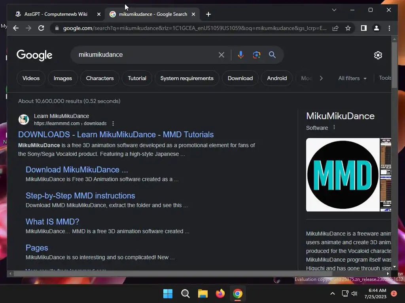Open the What IS MMD? link
Screen dimensions: 405x303
(x=53, y=222)
